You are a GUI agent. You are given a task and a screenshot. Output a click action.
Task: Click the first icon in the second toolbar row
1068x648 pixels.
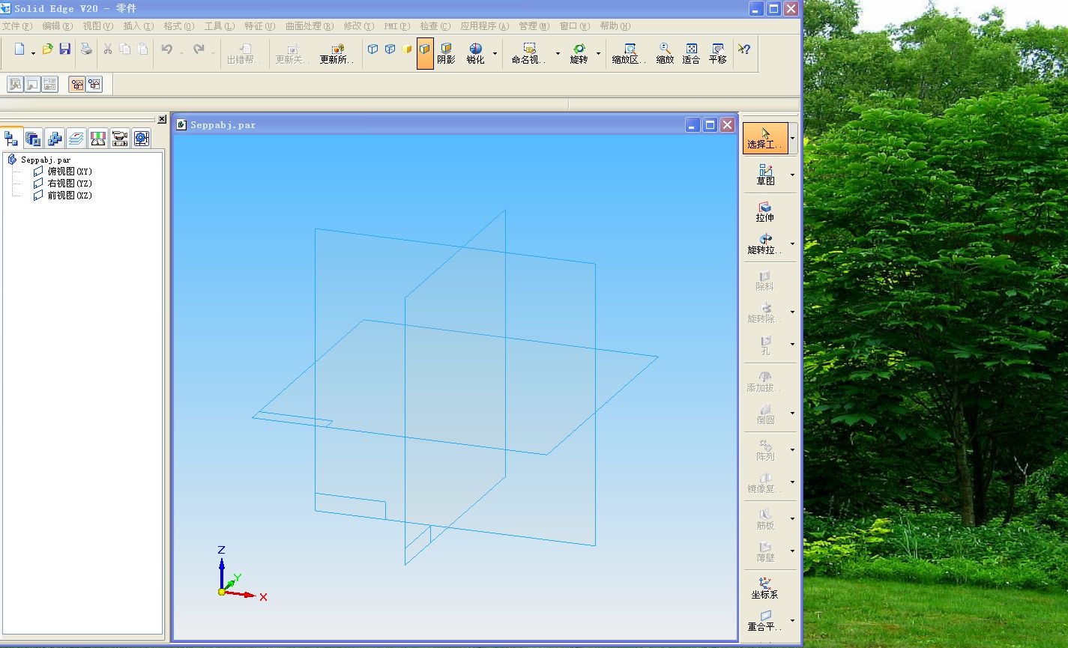point(14,84)
